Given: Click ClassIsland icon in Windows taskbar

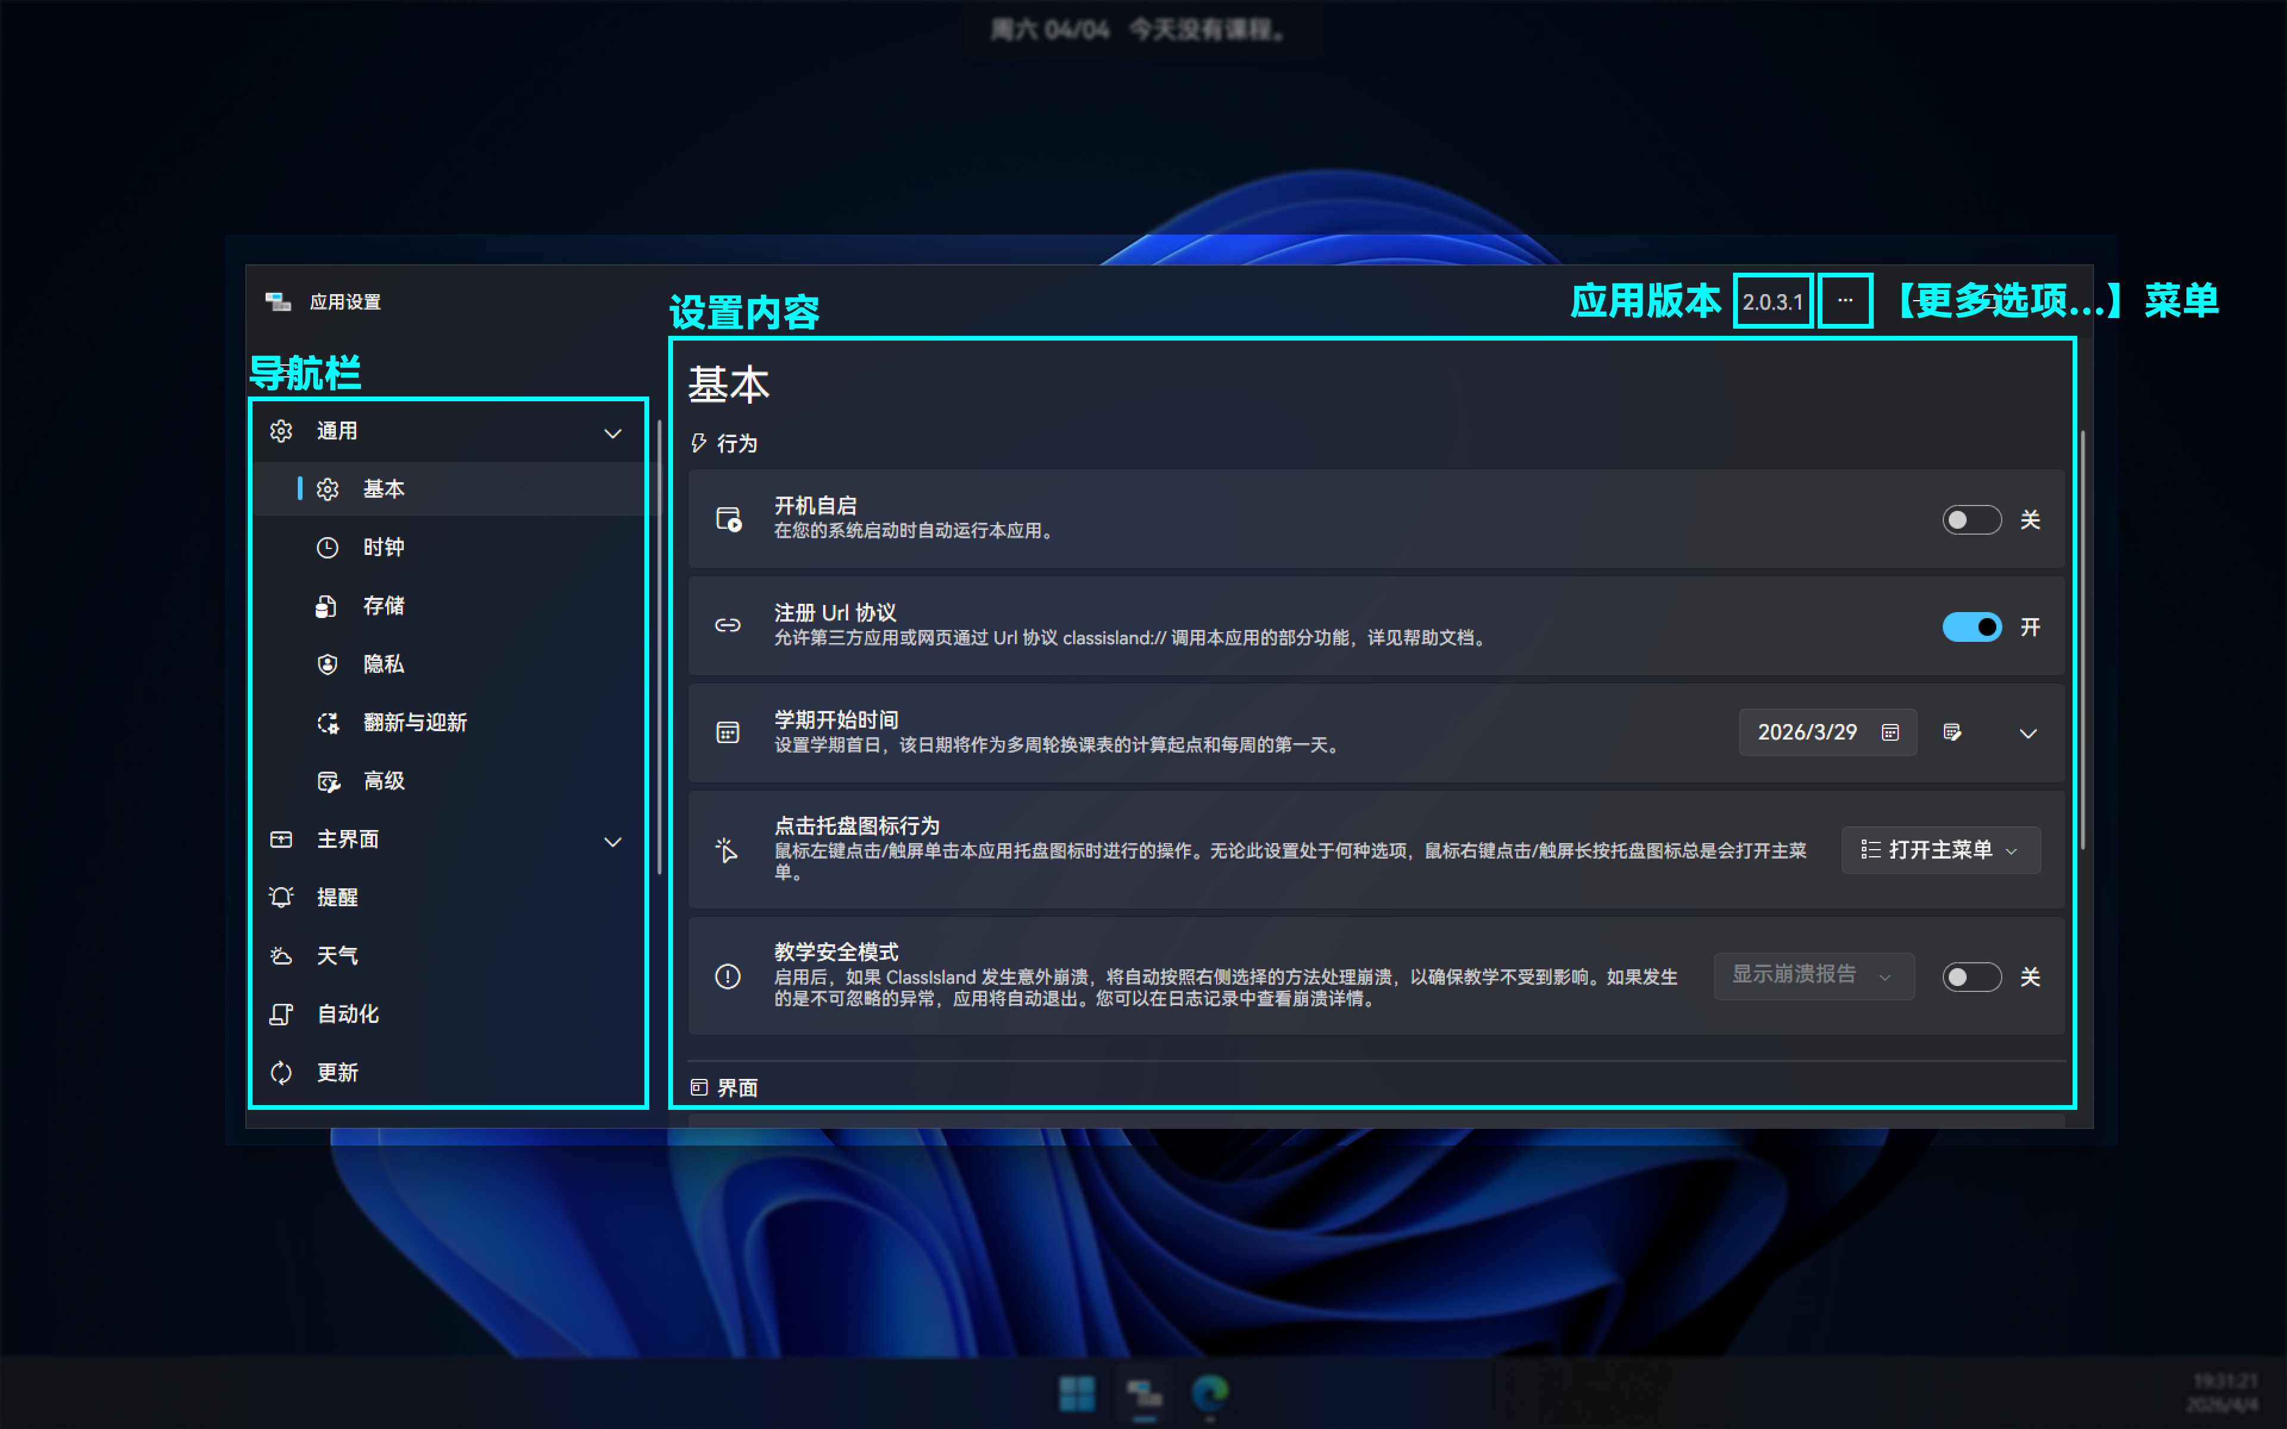Looking at the screenshot, I should 1143,1392.
